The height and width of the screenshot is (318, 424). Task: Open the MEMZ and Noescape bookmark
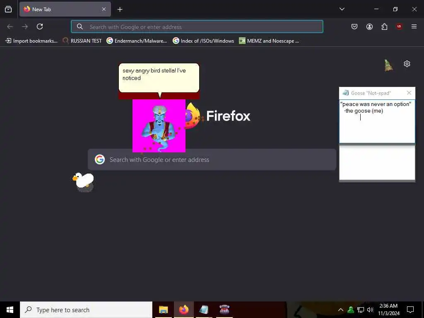[269, 41]
